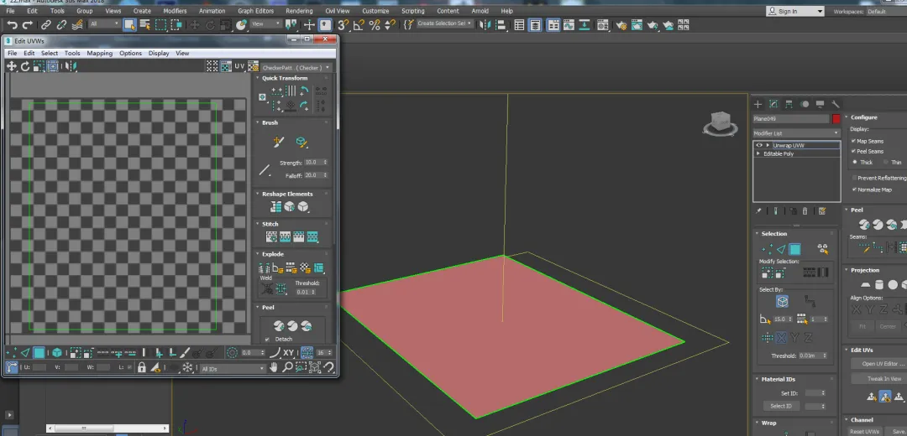The height and width of the screenshot is (436, 907).
Task: Toggle the Map Seams checkbox
Action: point(854,141)
